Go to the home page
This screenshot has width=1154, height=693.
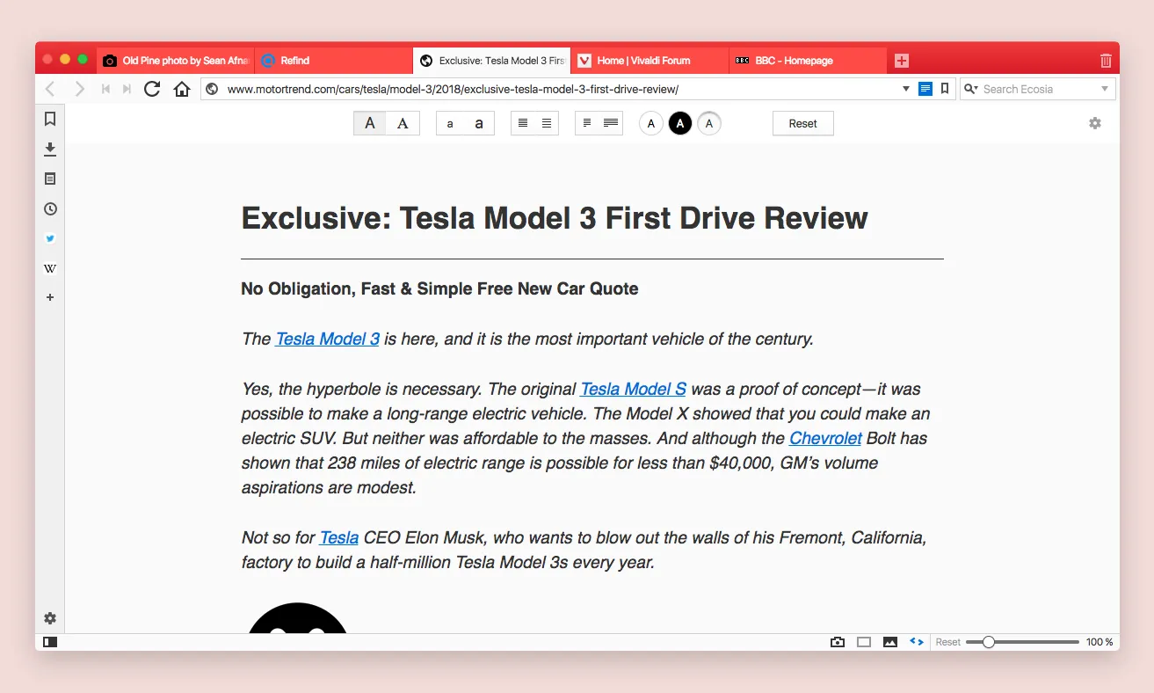182,89
